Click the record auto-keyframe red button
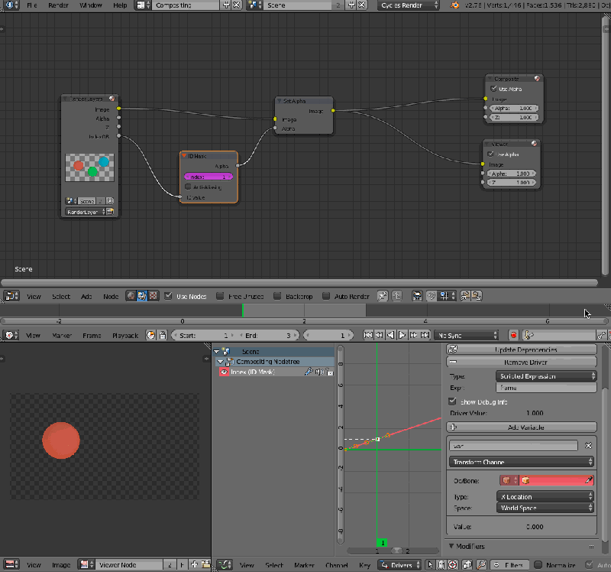 (x=513, y=335)
